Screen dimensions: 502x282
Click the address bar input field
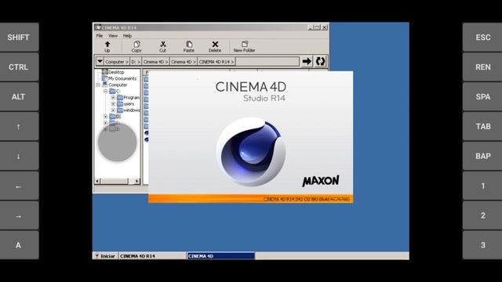click(267, 62)
